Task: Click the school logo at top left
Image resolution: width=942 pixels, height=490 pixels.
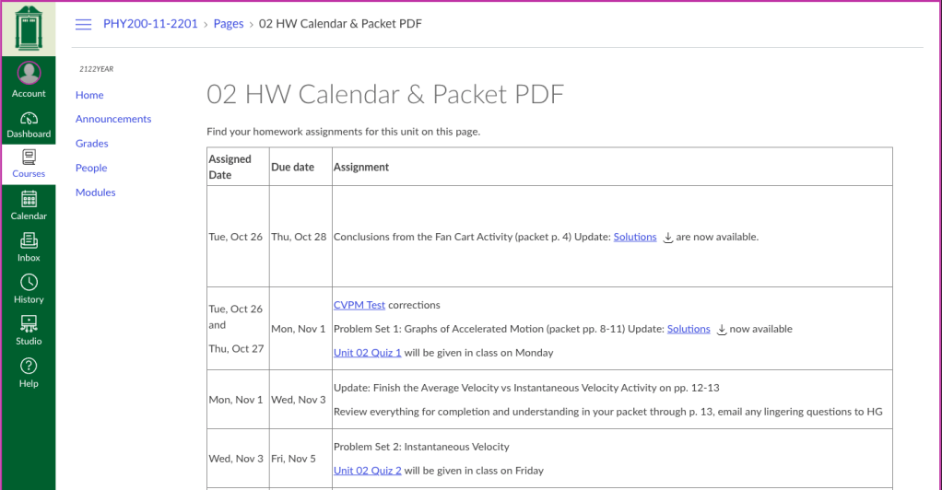Action: coord(29,28)
